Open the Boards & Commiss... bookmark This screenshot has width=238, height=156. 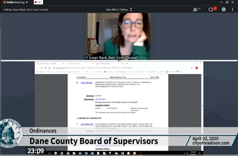click(72, 72)
